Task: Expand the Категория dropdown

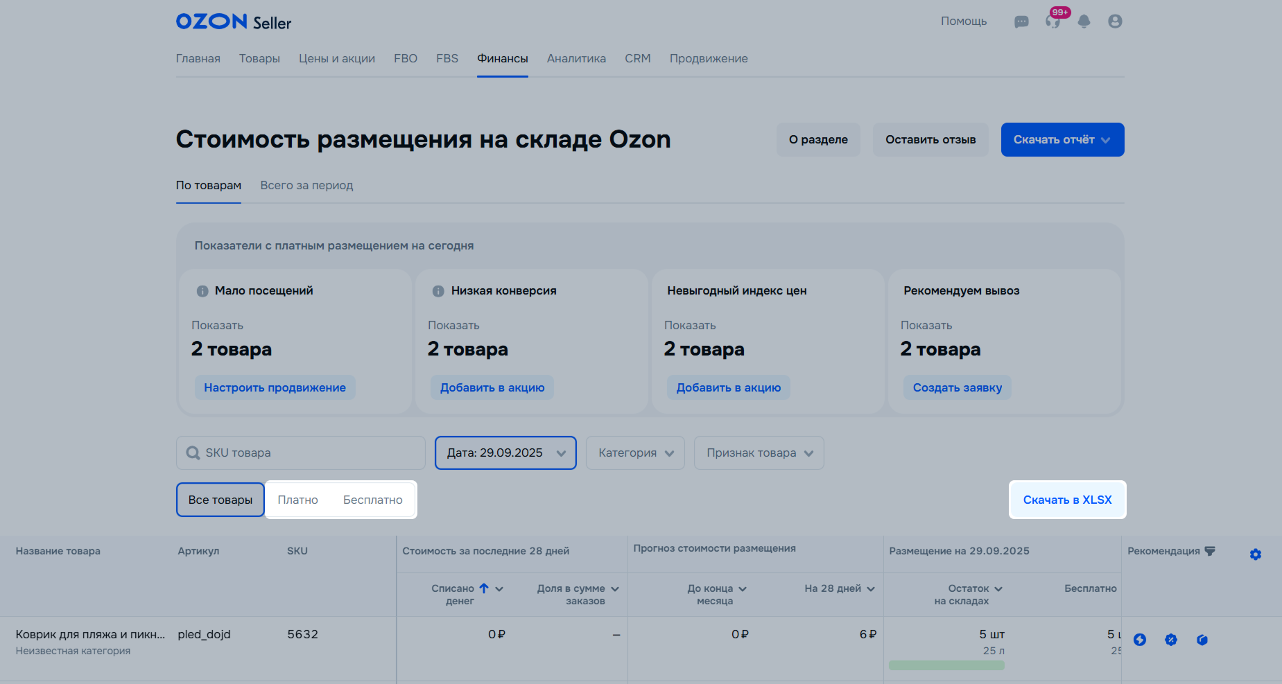Action: tap(635, 453)
